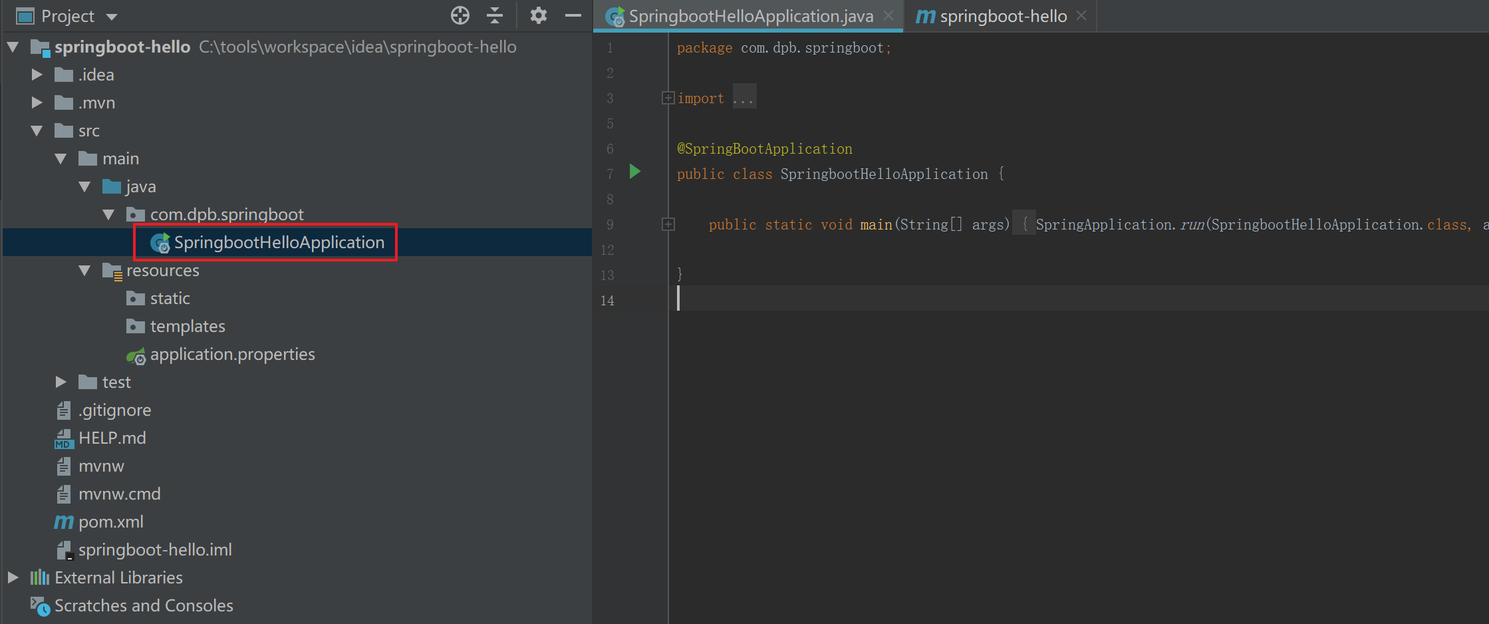
Task: Hide the Project panel with minus icon
Action: pos(573,15)
